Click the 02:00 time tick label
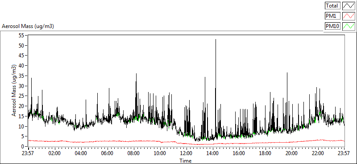The width and height of the screenshot is (357, 164). (x=54, y=153)
